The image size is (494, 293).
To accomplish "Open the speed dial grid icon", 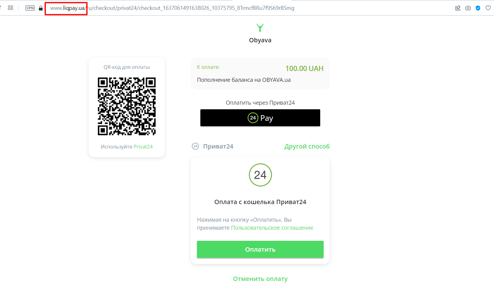I will click(x=10, y=8).
